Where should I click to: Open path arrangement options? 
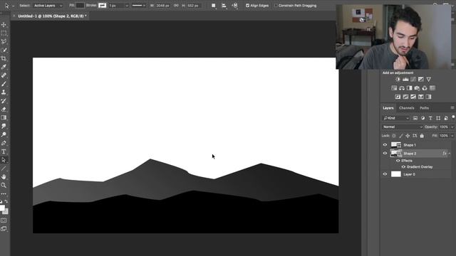tap(235, 6)
